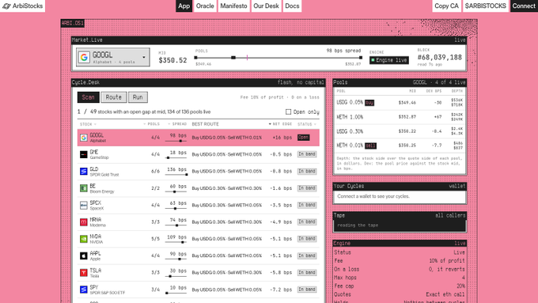Open the App nav tab
Viewport: 538px width, 303px height.
tap(184, 6)
